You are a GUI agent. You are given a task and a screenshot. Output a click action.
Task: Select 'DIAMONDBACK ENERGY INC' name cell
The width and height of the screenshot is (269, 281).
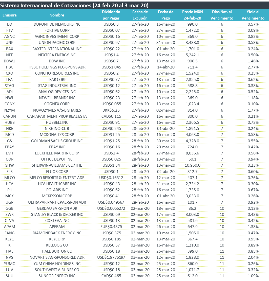point(57,233)
